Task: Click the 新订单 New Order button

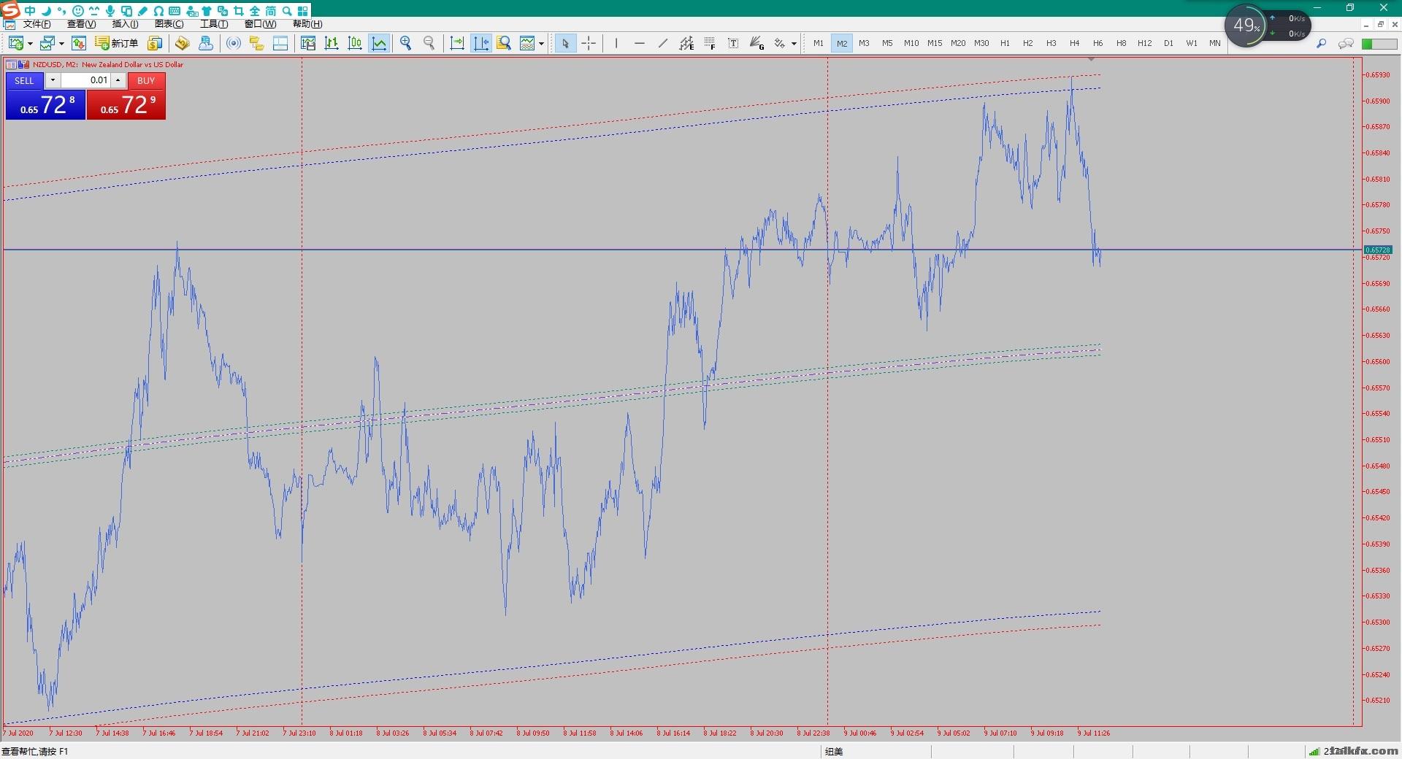Action: coord(117,44)
